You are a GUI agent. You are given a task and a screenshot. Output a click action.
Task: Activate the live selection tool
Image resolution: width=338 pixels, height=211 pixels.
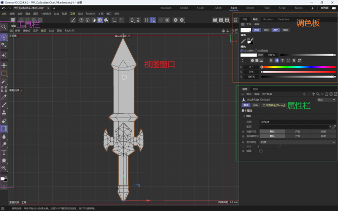(4, 37)
